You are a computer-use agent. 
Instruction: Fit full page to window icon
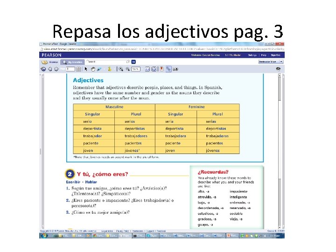point(154,69)
